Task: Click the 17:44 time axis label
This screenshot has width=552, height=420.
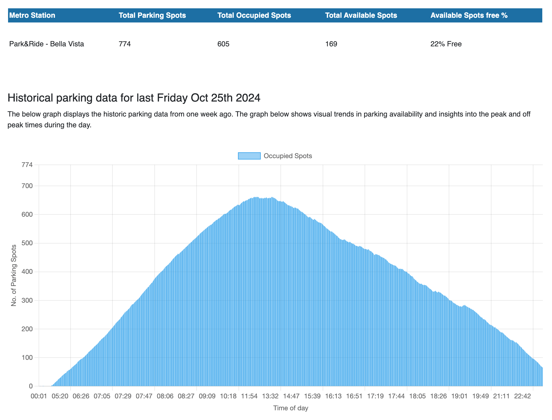Action: point(397,396)
